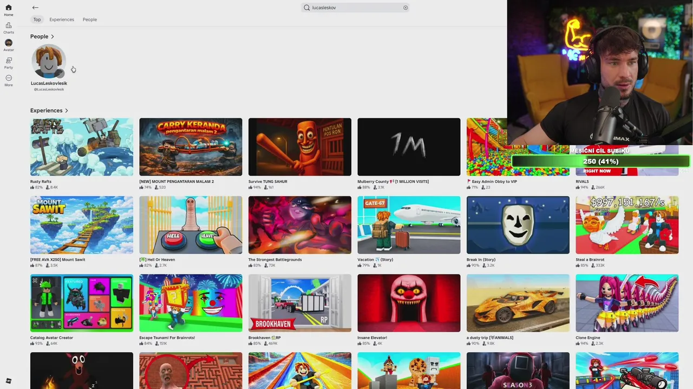The image size is (693, 389).
Task: Click a dusty trip title text
Action: [x=490, y=338]
